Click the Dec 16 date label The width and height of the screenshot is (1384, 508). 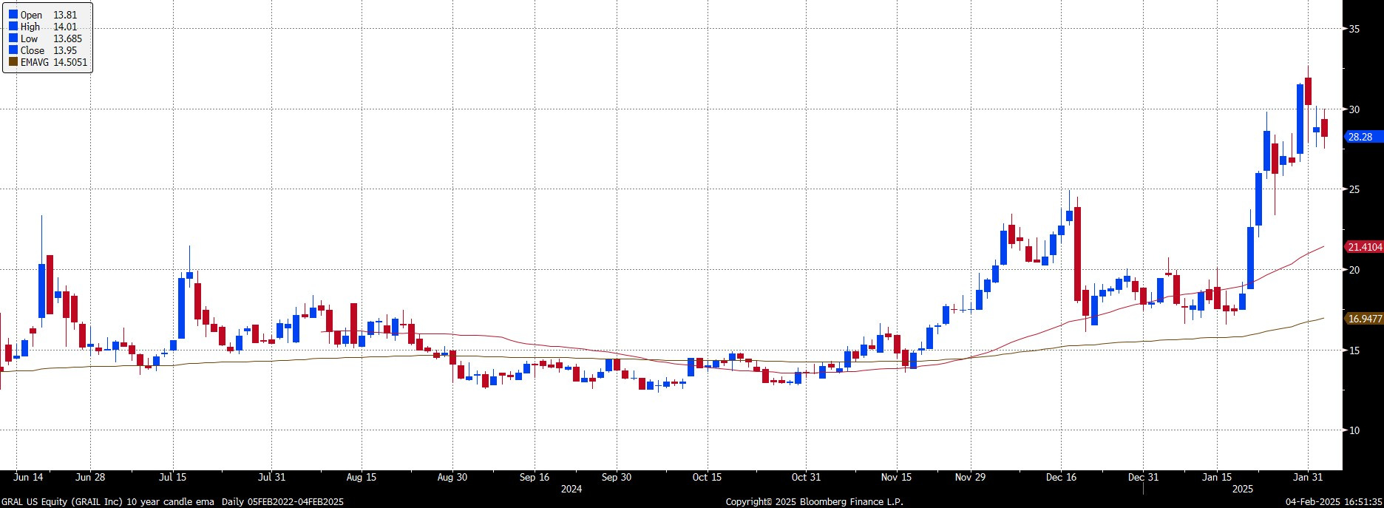pyautogui.click(x=1061, y=477)
